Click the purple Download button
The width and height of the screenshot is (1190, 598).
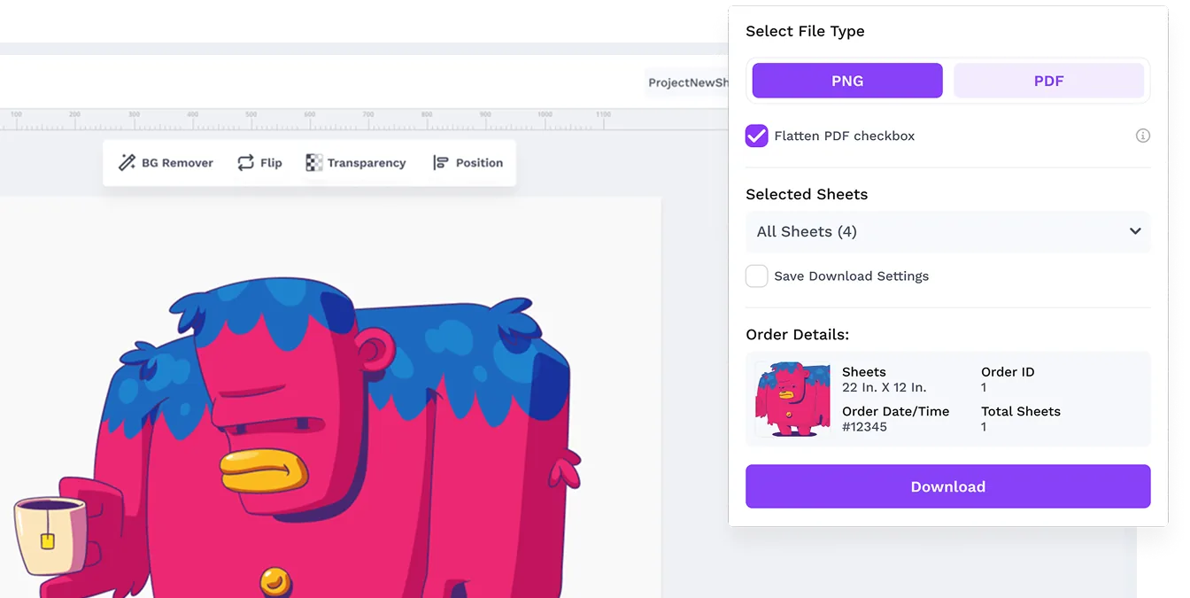coord(948,486)
